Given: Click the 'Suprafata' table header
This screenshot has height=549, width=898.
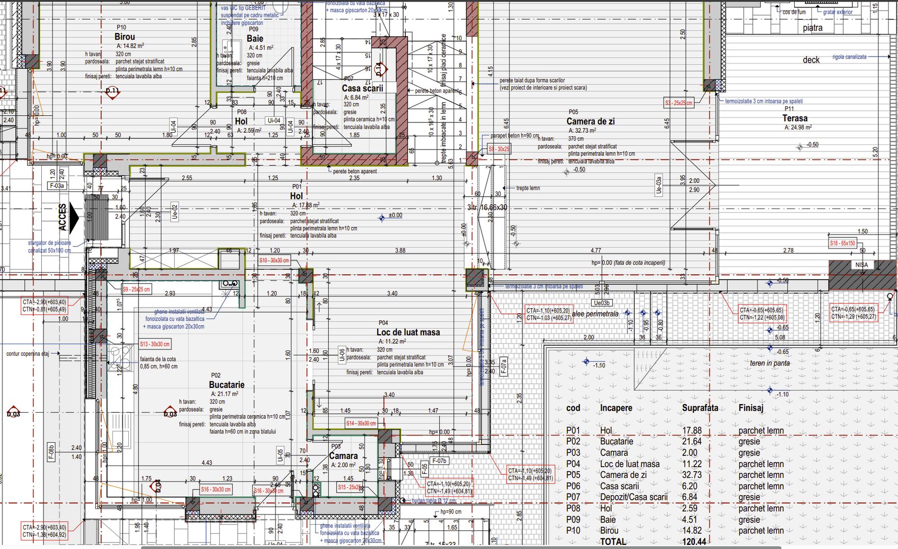Looking at the screenshot, I should 700,408.
